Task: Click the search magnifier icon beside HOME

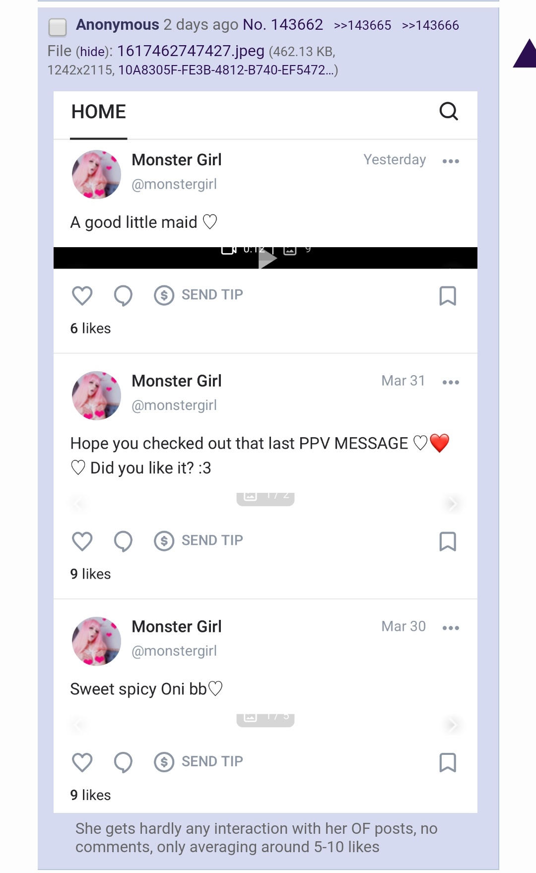Action: 449,111
